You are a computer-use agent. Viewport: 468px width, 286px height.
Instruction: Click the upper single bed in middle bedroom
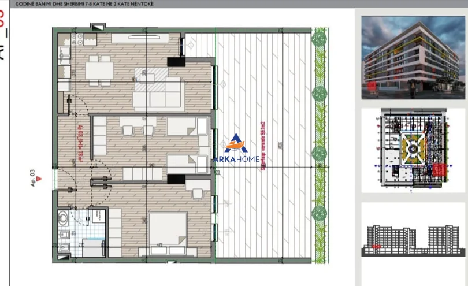point(188,128)
